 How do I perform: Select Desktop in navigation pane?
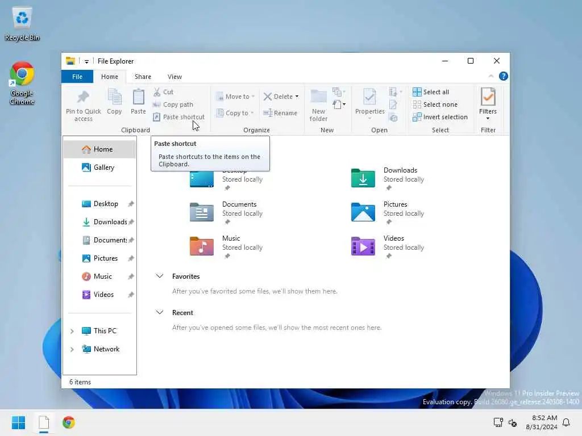point(100,204)
